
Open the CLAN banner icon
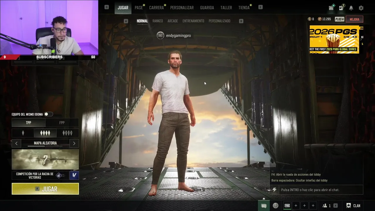349,206
